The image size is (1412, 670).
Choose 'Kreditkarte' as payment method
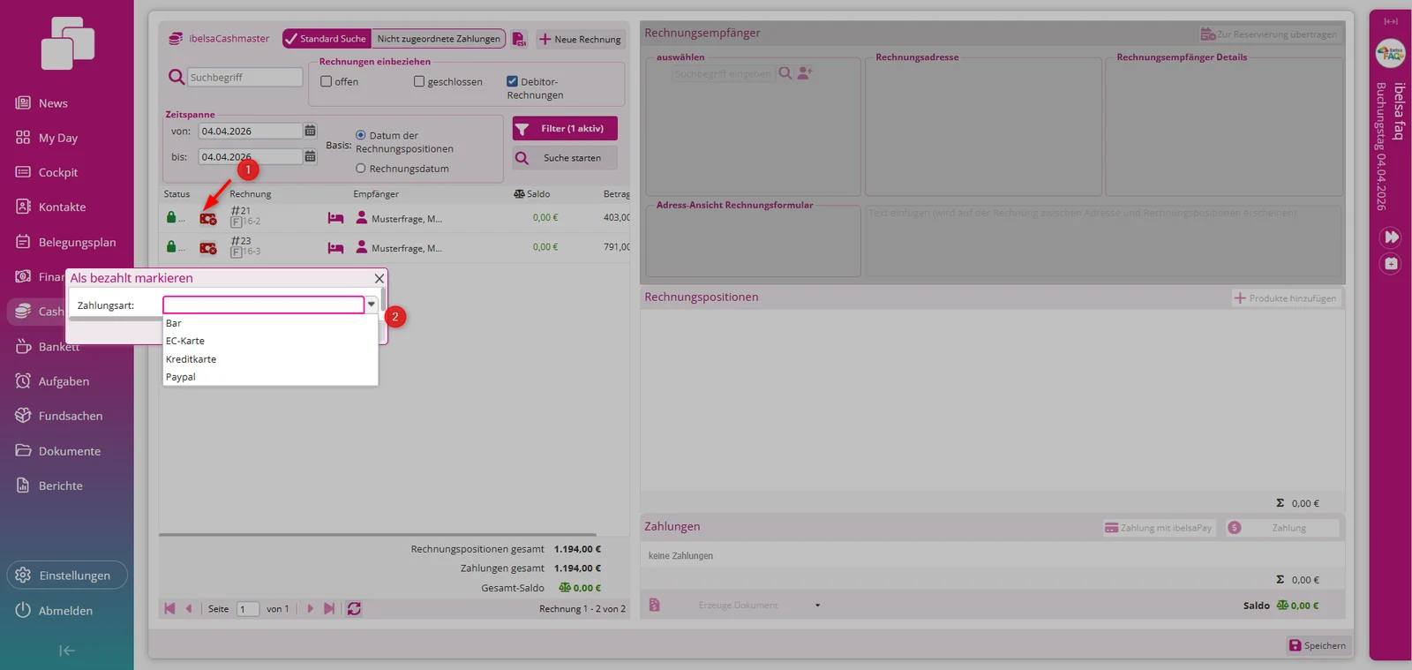(270, 359)
